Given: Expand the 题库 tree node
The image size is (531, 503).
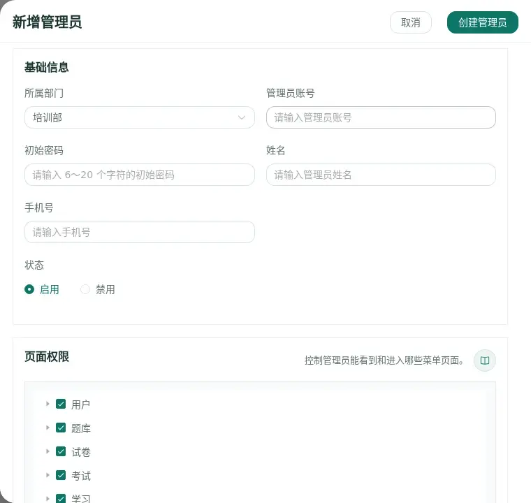Looking at the screenshot, I should pyautogui.click(x=48, y=428).
